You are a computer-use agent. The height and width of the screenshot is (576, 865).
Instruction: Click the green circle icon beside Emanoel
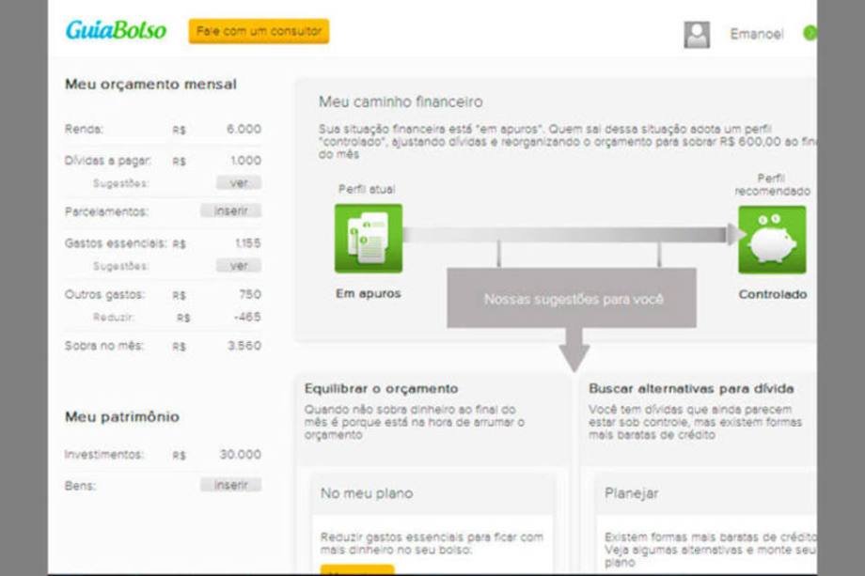click(809, 34)
